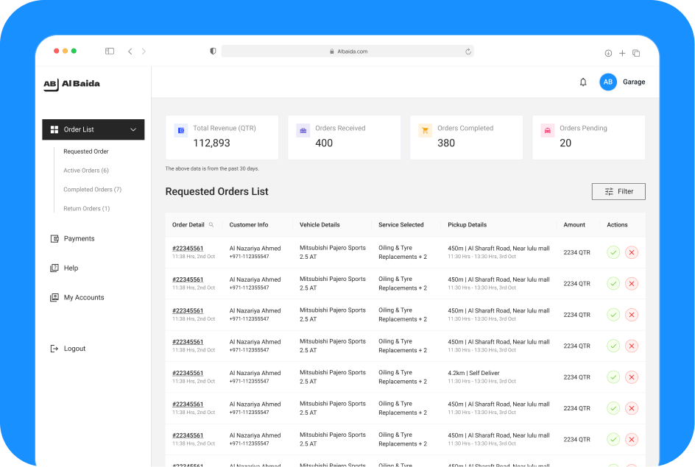Screen dimensions: 695x467
Task: Click the My Accounts sidebar icon
Action: point(54,297)
